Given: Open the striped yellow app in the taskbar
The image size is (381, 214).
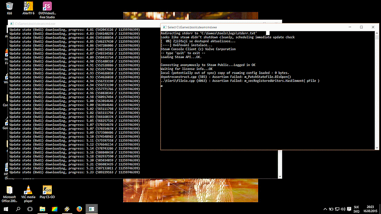Looking at the screenshot, I should (x=67, y=209).
